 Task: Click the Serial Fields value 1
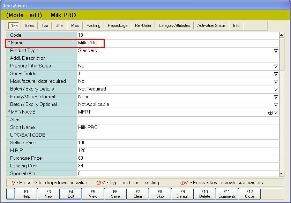pyautogui.click(x=79, y=74)
